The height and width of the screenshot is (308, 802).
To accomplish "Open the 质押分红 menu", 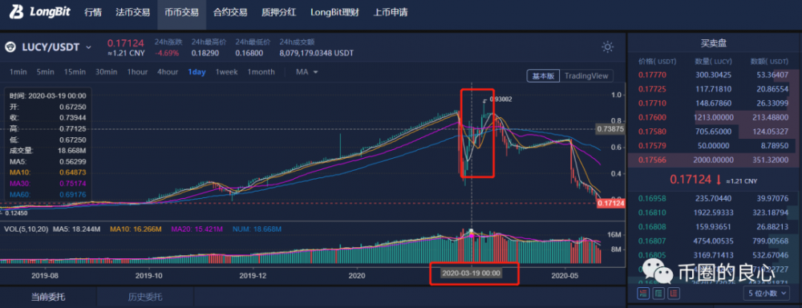I will pos(278,12).
